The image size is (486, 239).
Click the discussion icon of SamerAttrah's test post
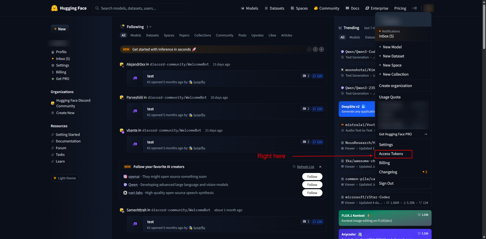coord(135,224)
